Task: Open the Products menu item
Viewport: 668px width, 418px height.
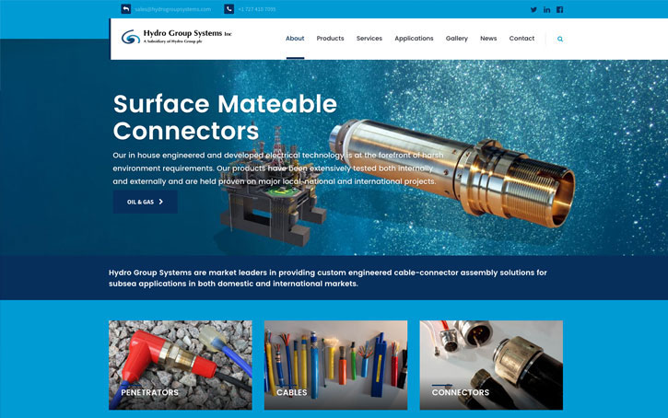Action: (x=330, y=39)
